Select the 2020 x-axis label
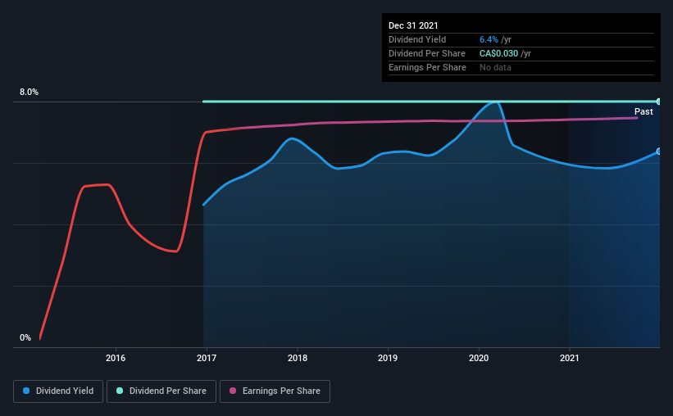The width and height of the screenshot is (673, 416). click(479, 358)
